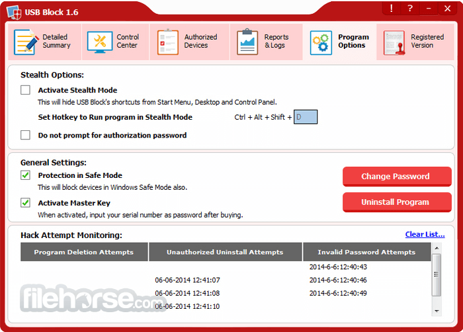Click the Registered Version stamp icon
This screenshot has height=332, width=463.
(394, 43)
